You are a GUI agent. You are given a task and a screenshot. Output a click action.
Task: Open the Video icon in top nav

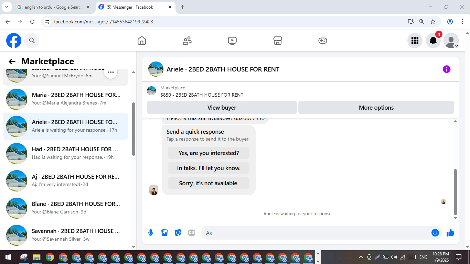[232, 41]
